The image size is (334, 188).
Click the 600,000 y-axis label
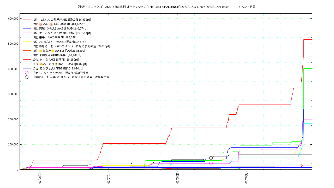[x=13, y=19]
